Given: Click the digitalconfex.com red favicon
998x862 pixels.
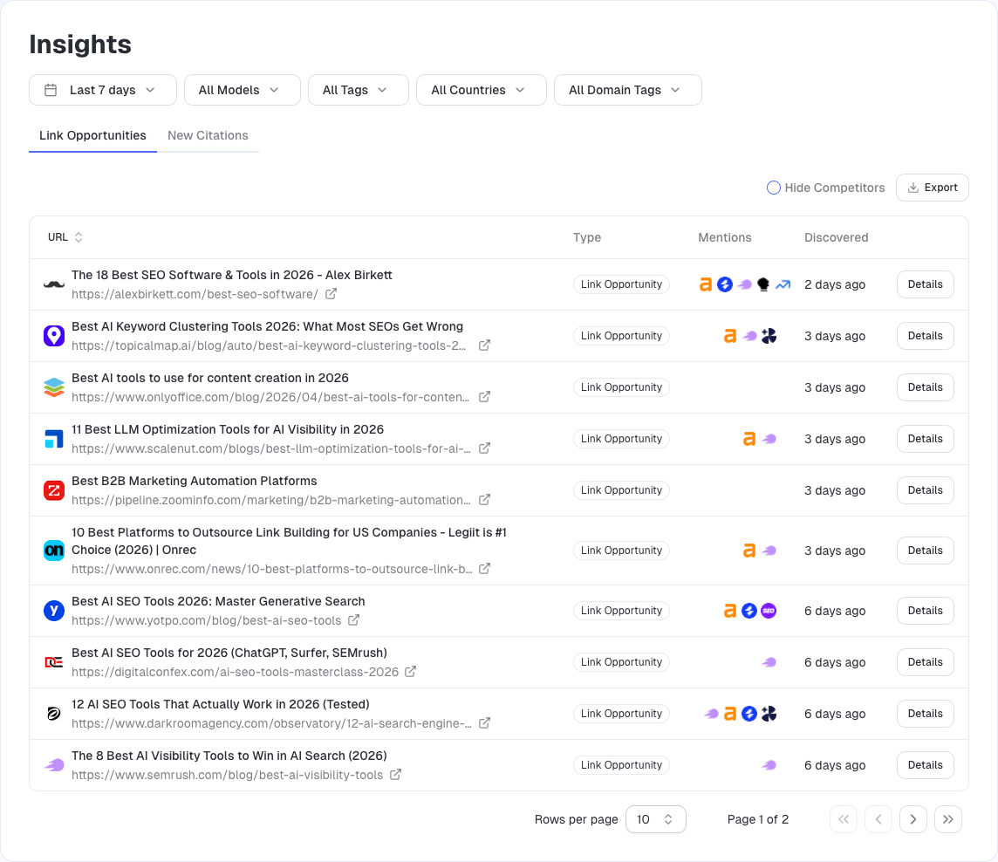Looking at the screenshot, I should [54, 662].
